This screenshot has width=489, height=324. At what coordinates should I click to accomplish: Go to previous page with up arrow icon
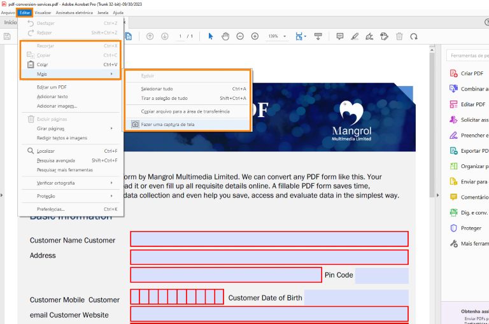tap(150, 36)
